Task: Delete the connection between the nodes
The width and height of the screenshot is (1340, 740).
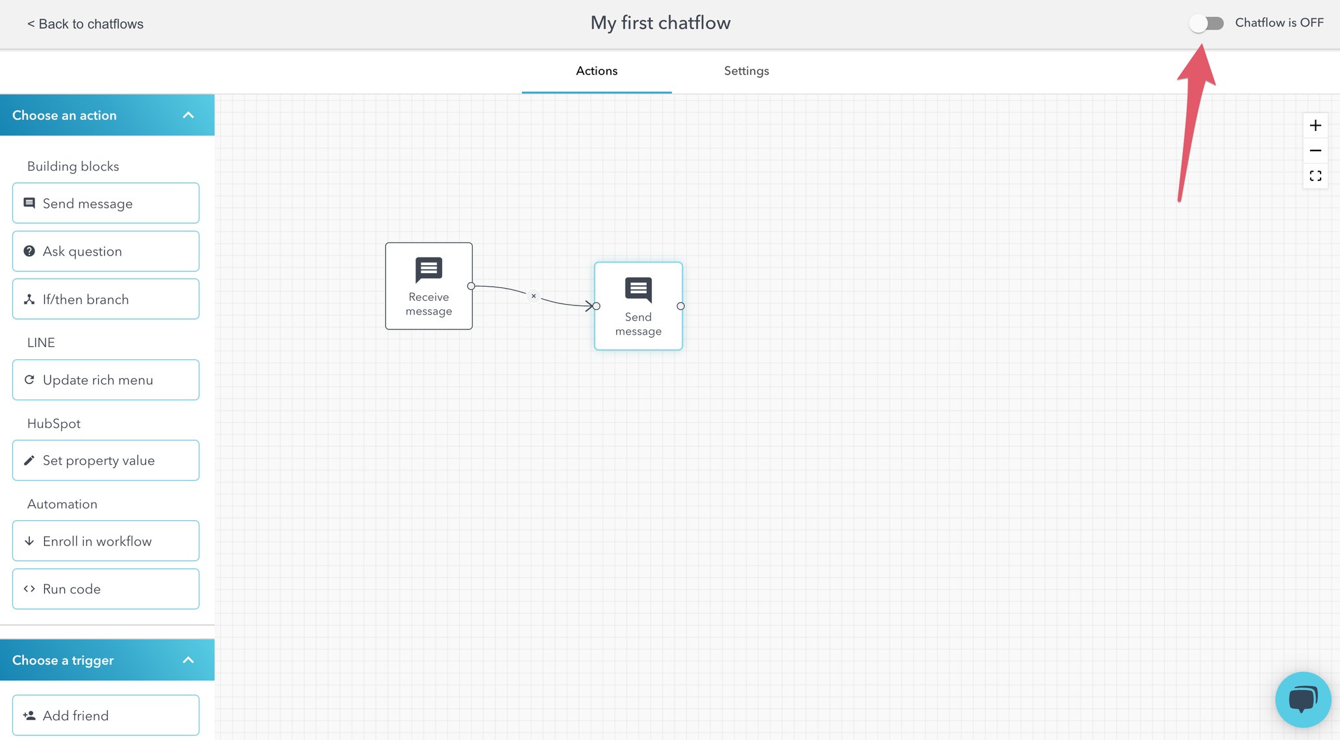Action: coord(534,296)
